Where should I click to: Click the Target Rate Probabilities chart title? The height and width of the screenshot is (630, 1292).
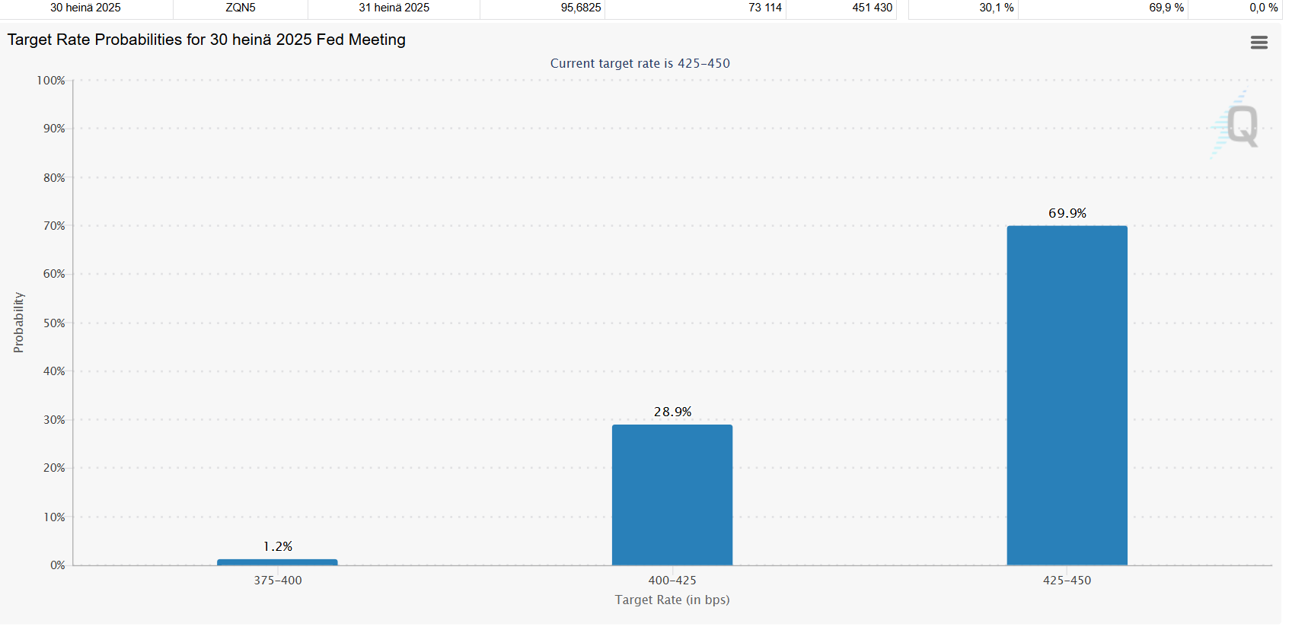click(206, 40)
